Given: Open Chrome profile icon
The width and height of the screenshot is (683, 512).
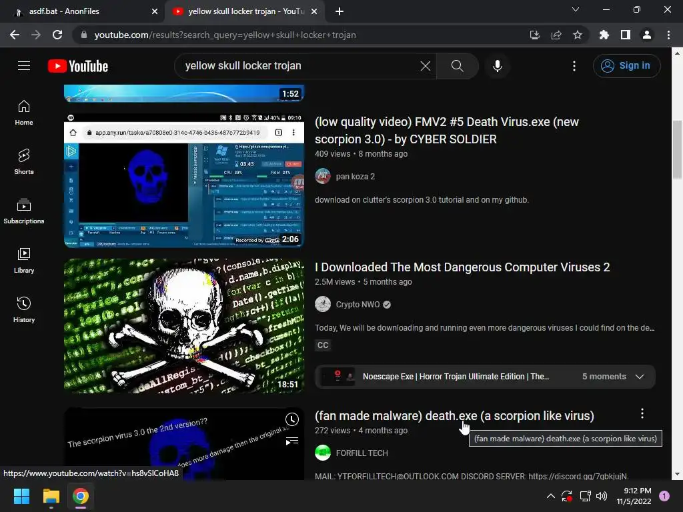Looking at the screenshot, I should click(x=646, y=35).
